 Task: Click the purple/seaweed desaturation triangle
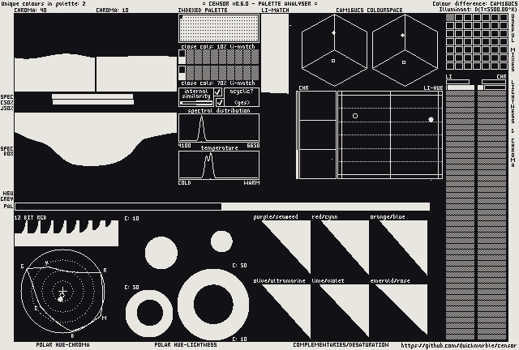click(286, 247)
